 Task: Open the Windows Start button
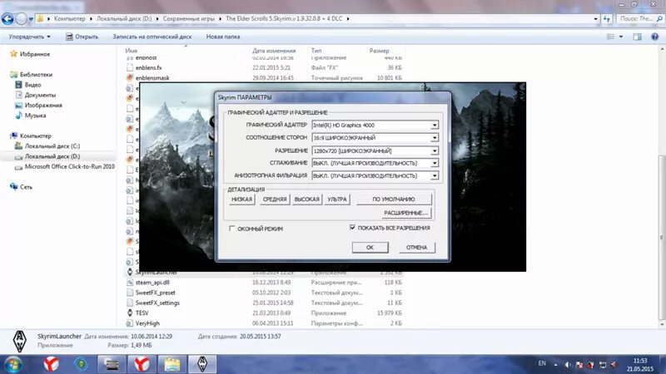(x=12, y=364)
